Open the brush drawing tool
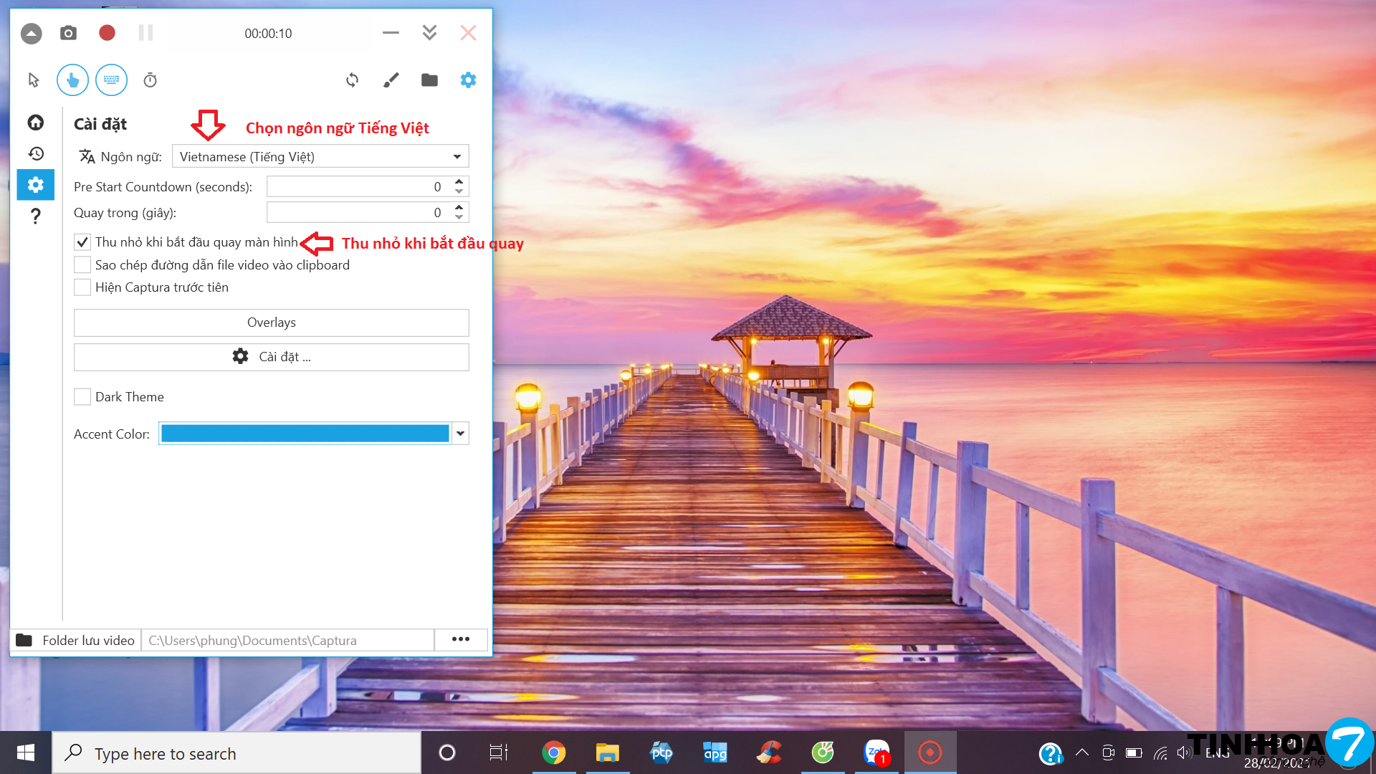 [x=391, y=80]
